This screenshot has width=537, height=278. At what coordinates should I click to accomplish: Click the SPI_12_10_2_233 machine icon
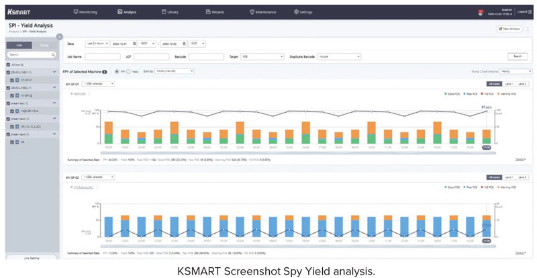[17, 126]
